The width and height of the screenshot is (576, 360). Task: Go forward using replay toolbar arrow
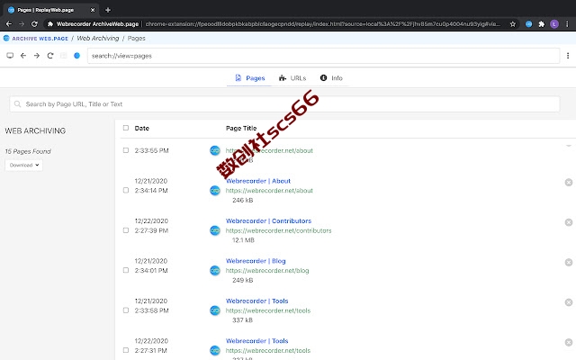pyautogui.click(x=37, y=56)
